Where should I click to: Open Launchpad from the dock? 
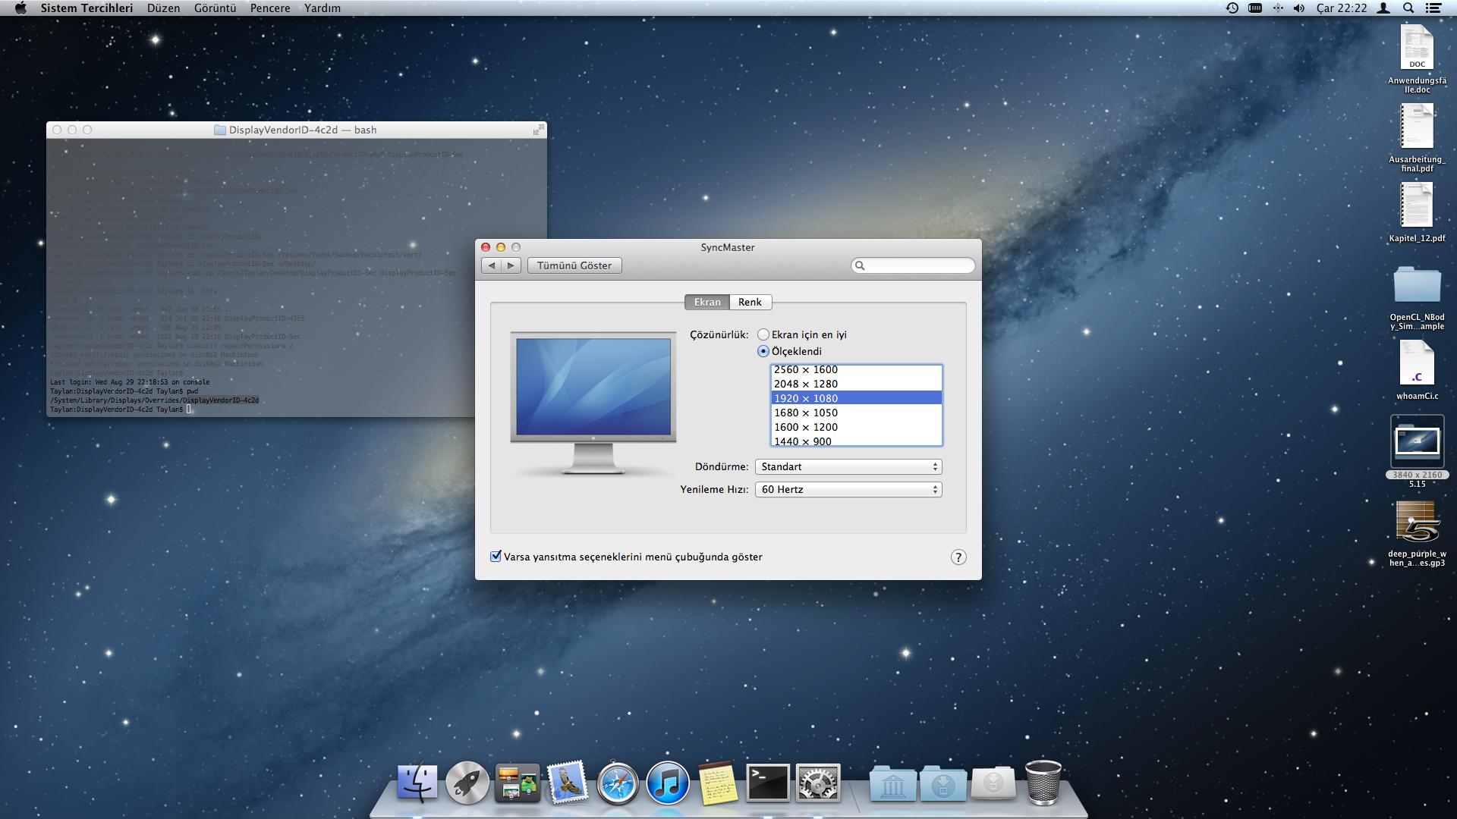467,783
